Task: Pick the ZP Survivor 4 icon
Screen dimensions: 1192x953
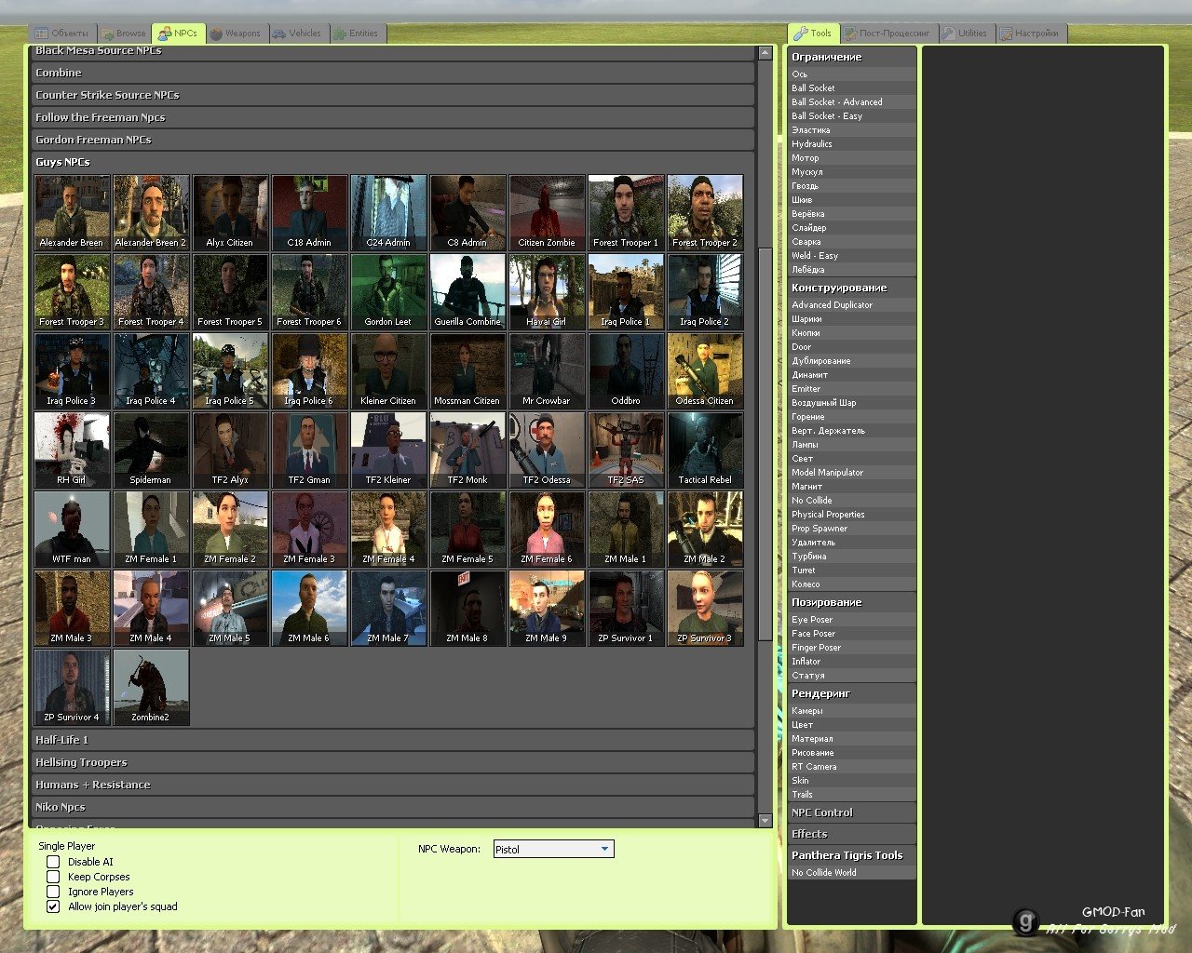Action: click(x=72, y=688)
